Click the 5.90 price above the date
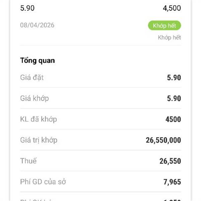The image size is (201, 201). tap(27, 8)
